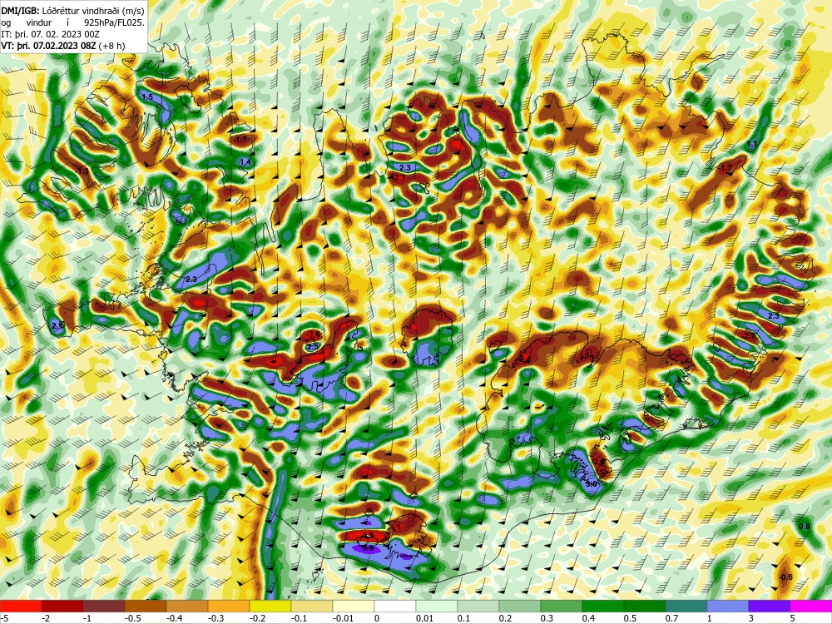This screenshot has height=624, width=832.
Task: Select the '2.6' map value label
Action: (57, 324)
